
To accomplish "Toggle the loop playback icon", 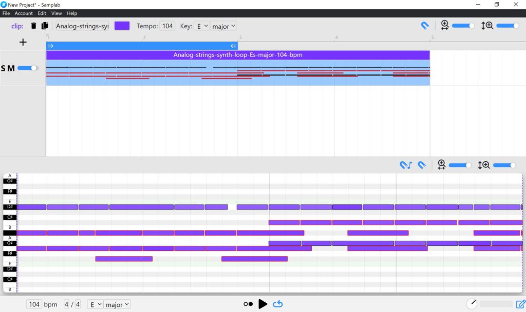I will pyautogui.click(x=278, y=304).
